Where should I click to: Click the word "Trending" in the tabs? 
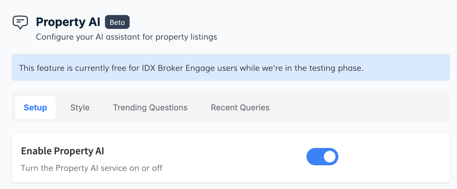(x=130, y=108)
